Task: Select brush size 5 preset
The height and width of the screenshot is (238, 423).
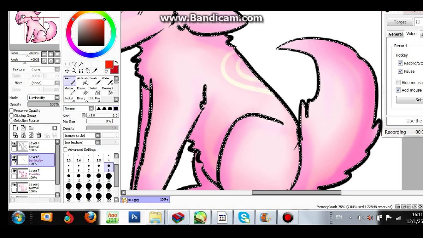Action: click(x=69, y=168)
